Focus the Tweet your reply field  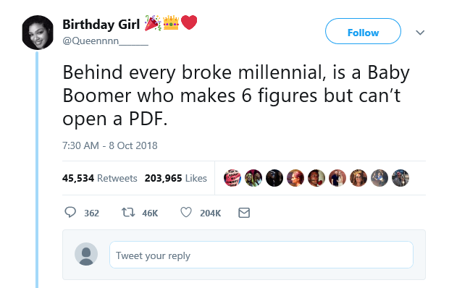click(261, 255)
